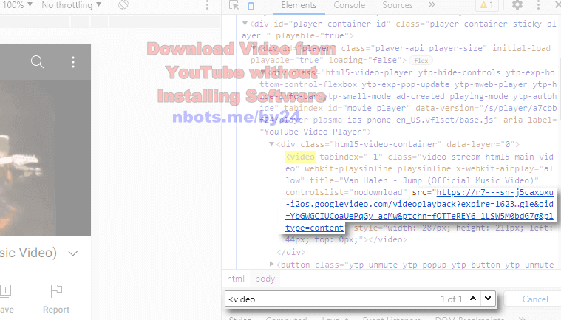Click the title "Van Halen - Jump" attribute
561x320 pixels.
pyautogui.click(x=424, y=180)
